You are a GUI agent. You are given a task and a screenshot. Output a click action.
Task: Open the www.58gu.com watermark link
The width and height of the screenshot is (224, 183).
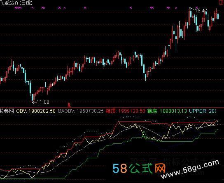tap(190, 169)
